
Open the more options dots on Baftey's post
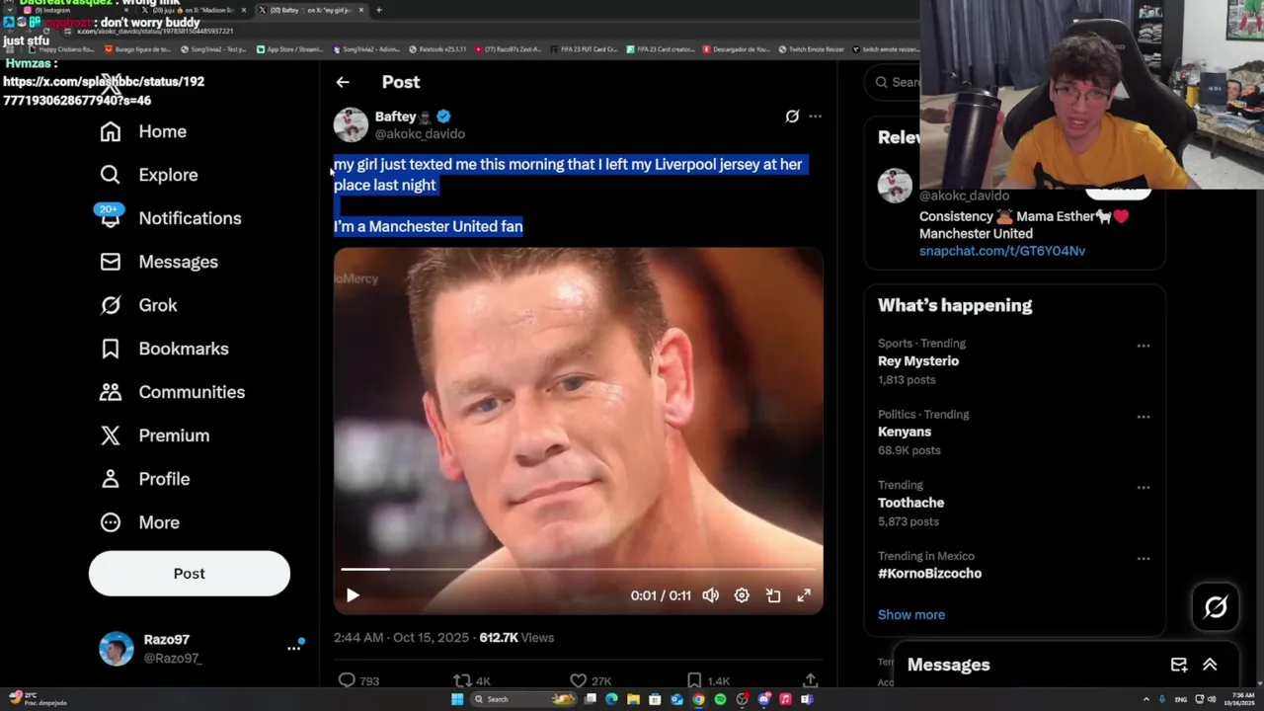[815, 117]
